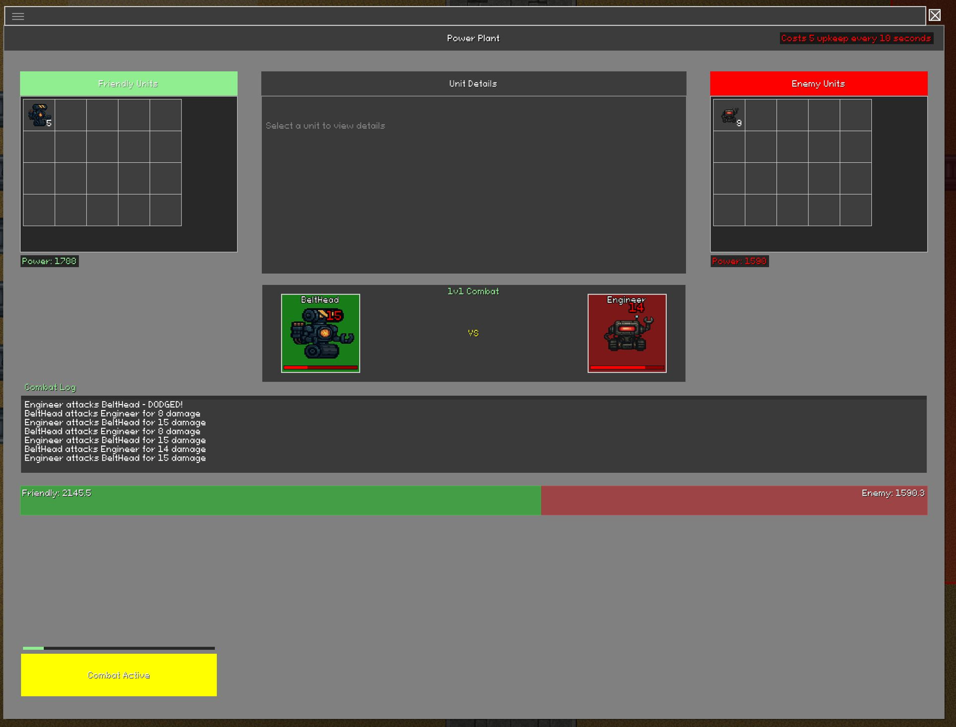956x727 pixels.
Task: Click the combat progress bar above Combat Active
Action: click(119, 648)
